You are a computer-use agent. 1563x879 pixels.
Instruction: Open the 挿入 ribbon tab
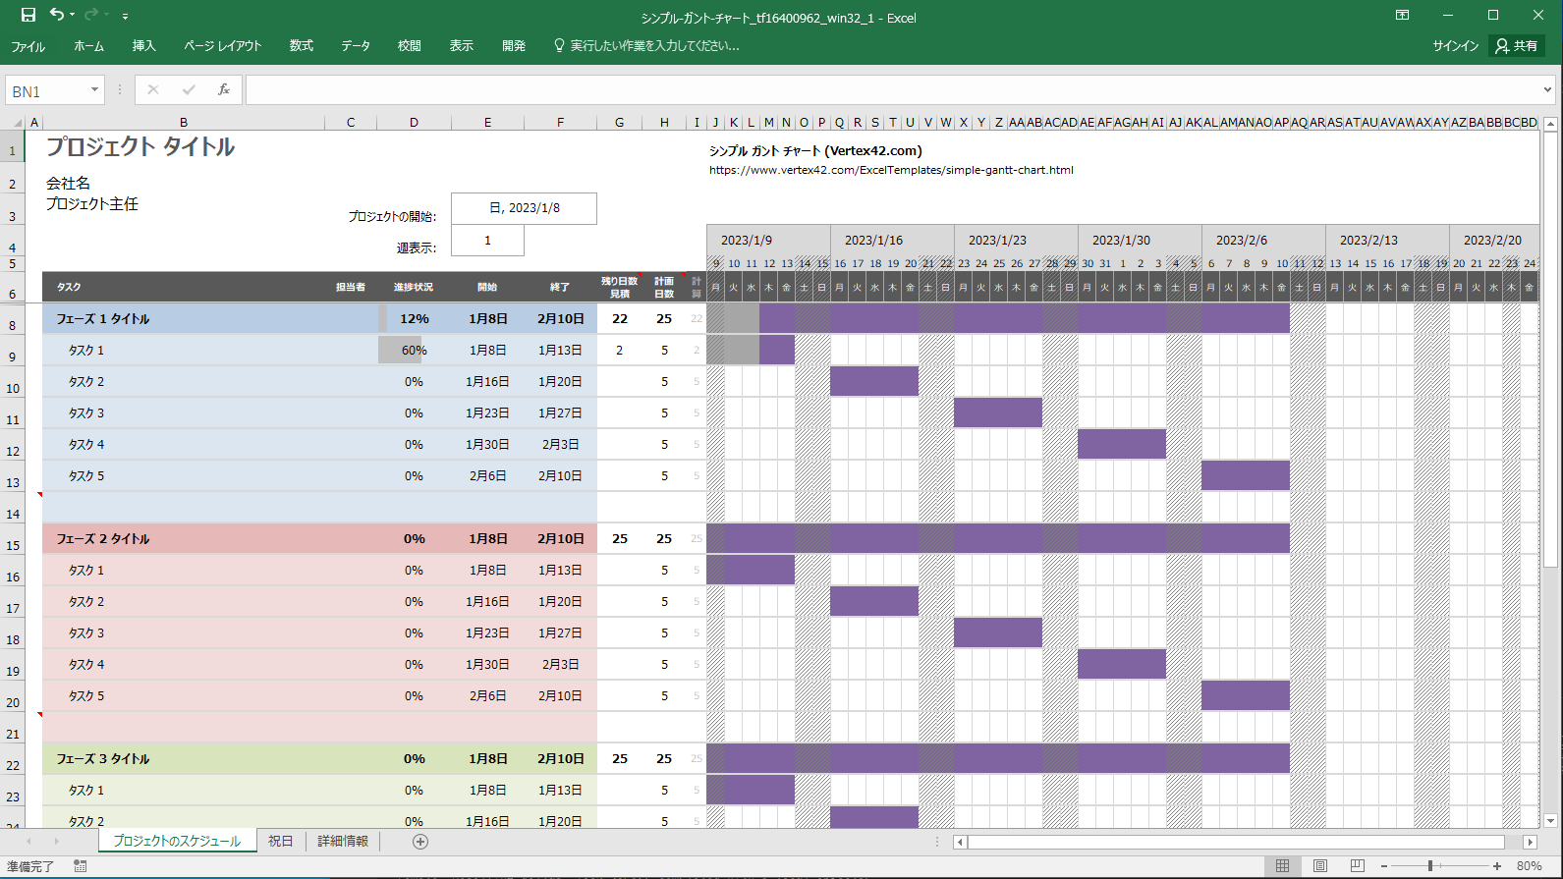[x=144, y=46]
